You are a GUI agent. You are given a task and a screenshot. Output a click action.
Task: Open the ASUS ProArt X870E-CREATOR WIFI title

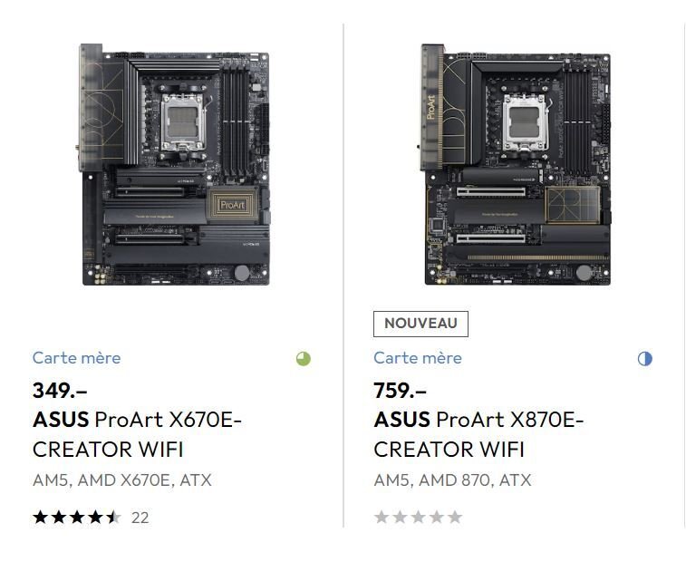tap(478, 434)
